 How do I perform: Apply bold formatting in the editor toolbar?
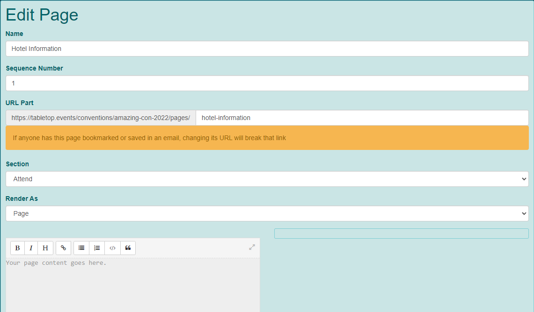click(18, 248)
